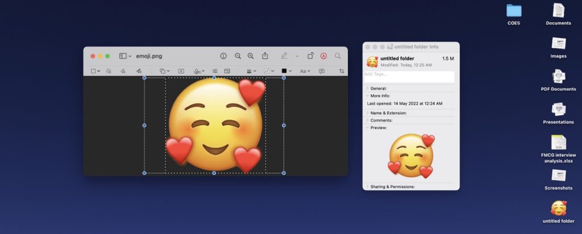
Task: Open the sidebar view menu in Preview
Action: coord(125,56)
